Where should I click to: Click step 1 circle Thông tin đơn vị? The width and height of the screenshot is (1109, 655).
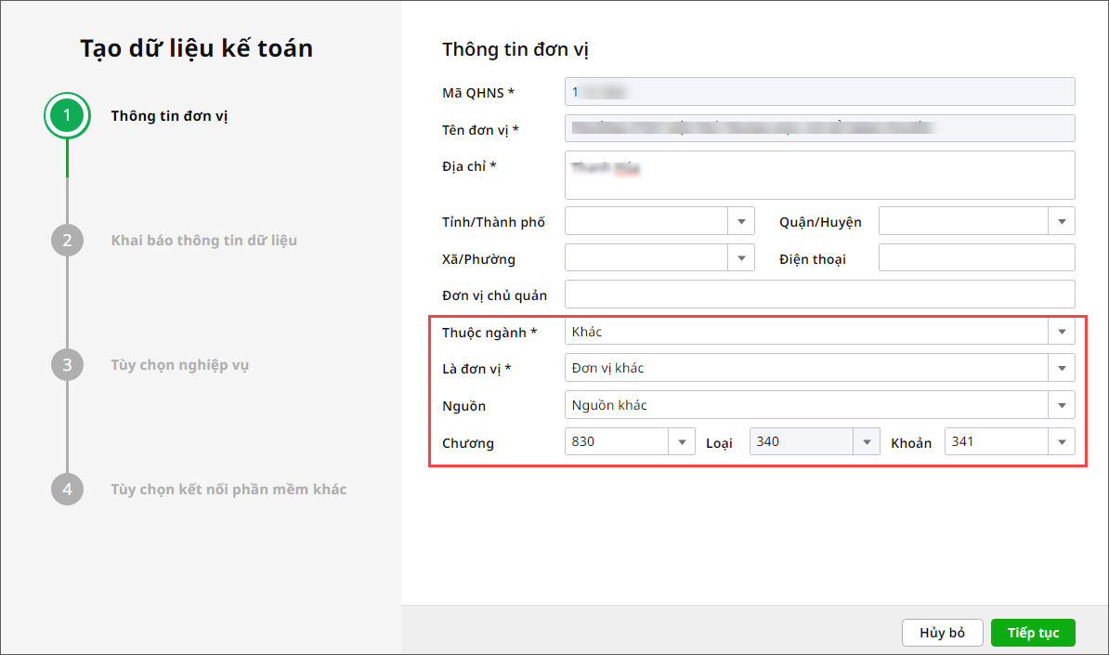pos(67,115)
